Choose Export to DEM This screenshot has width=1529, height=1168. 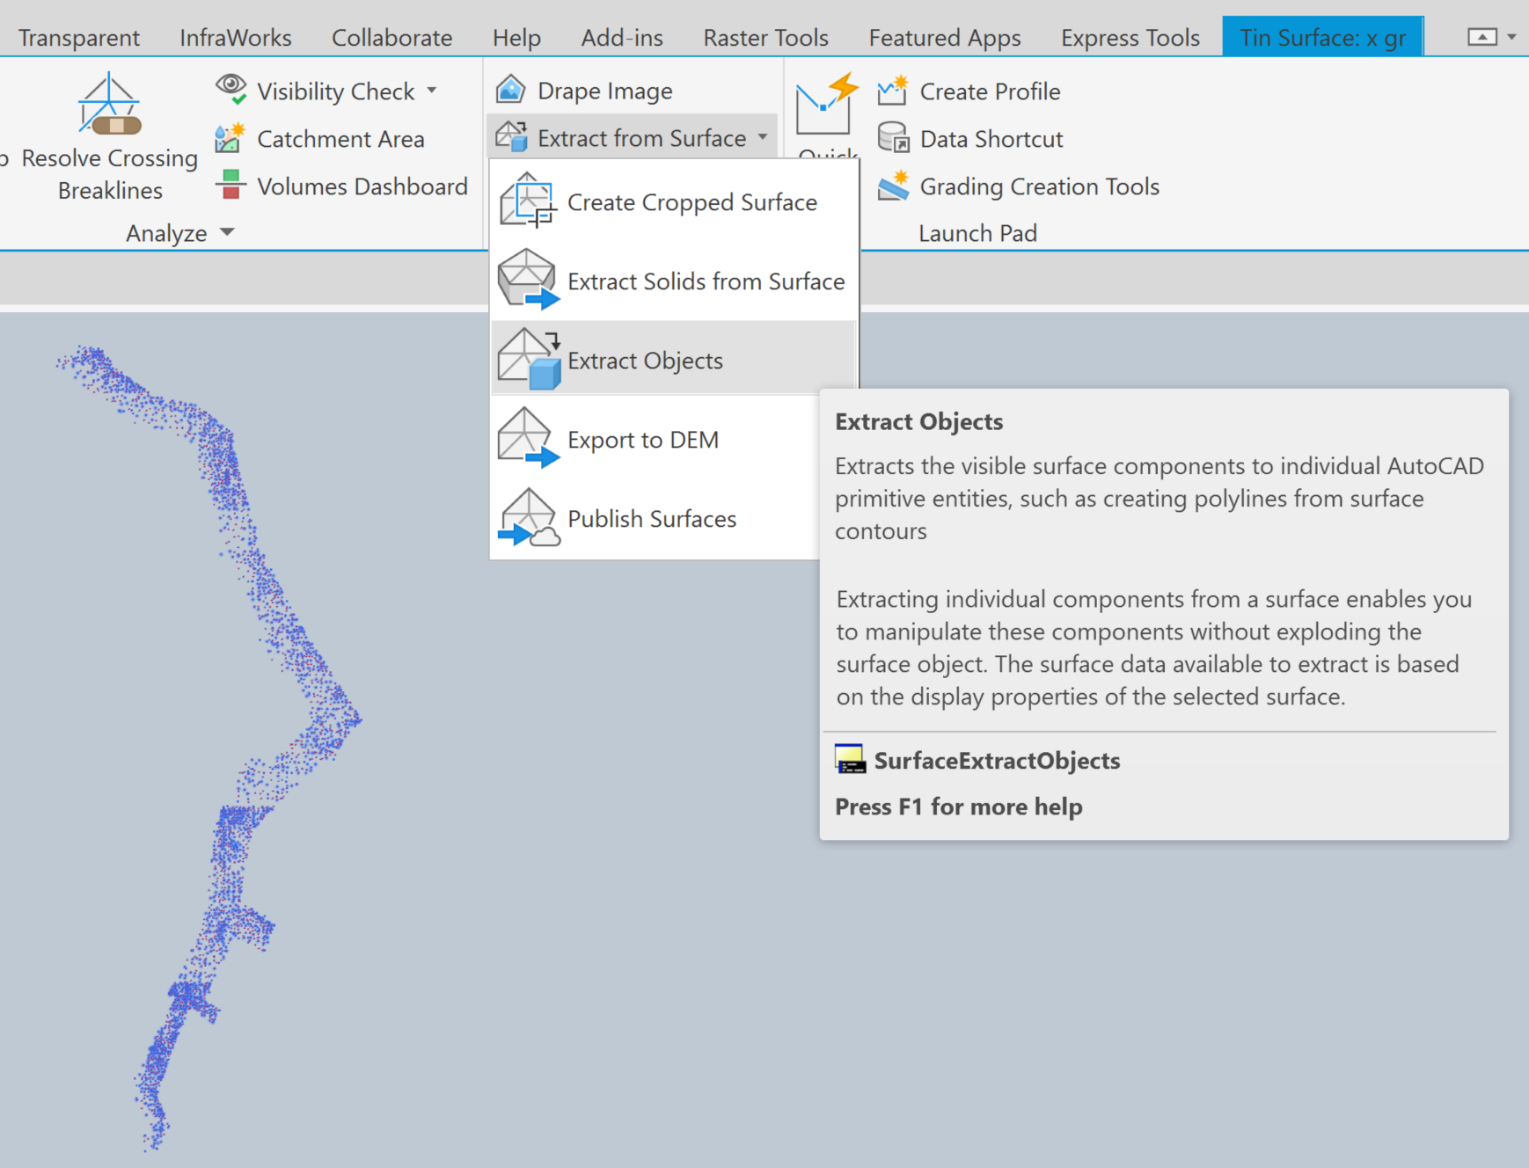pos(641,439)
